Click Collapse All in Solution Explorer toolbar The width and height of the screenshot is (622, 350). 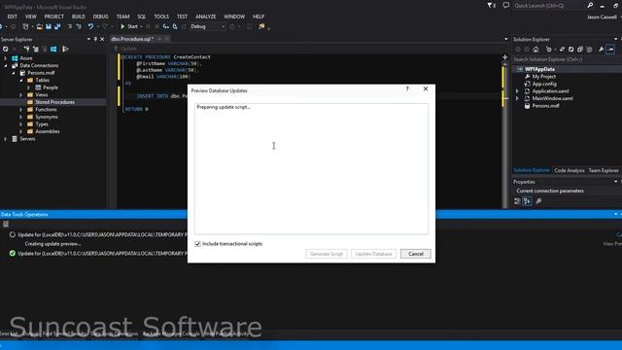pyautogui.click(x=580, y=50)
